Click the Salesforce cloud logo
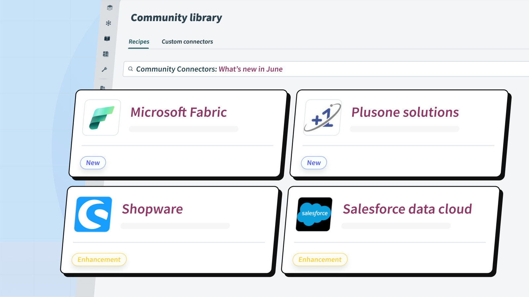529x297 pixels. [314, 214]
